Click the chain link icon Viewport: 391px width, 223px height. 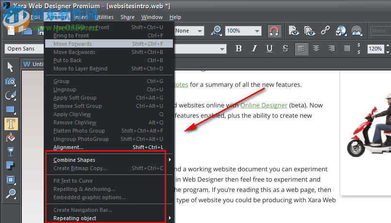325,31
